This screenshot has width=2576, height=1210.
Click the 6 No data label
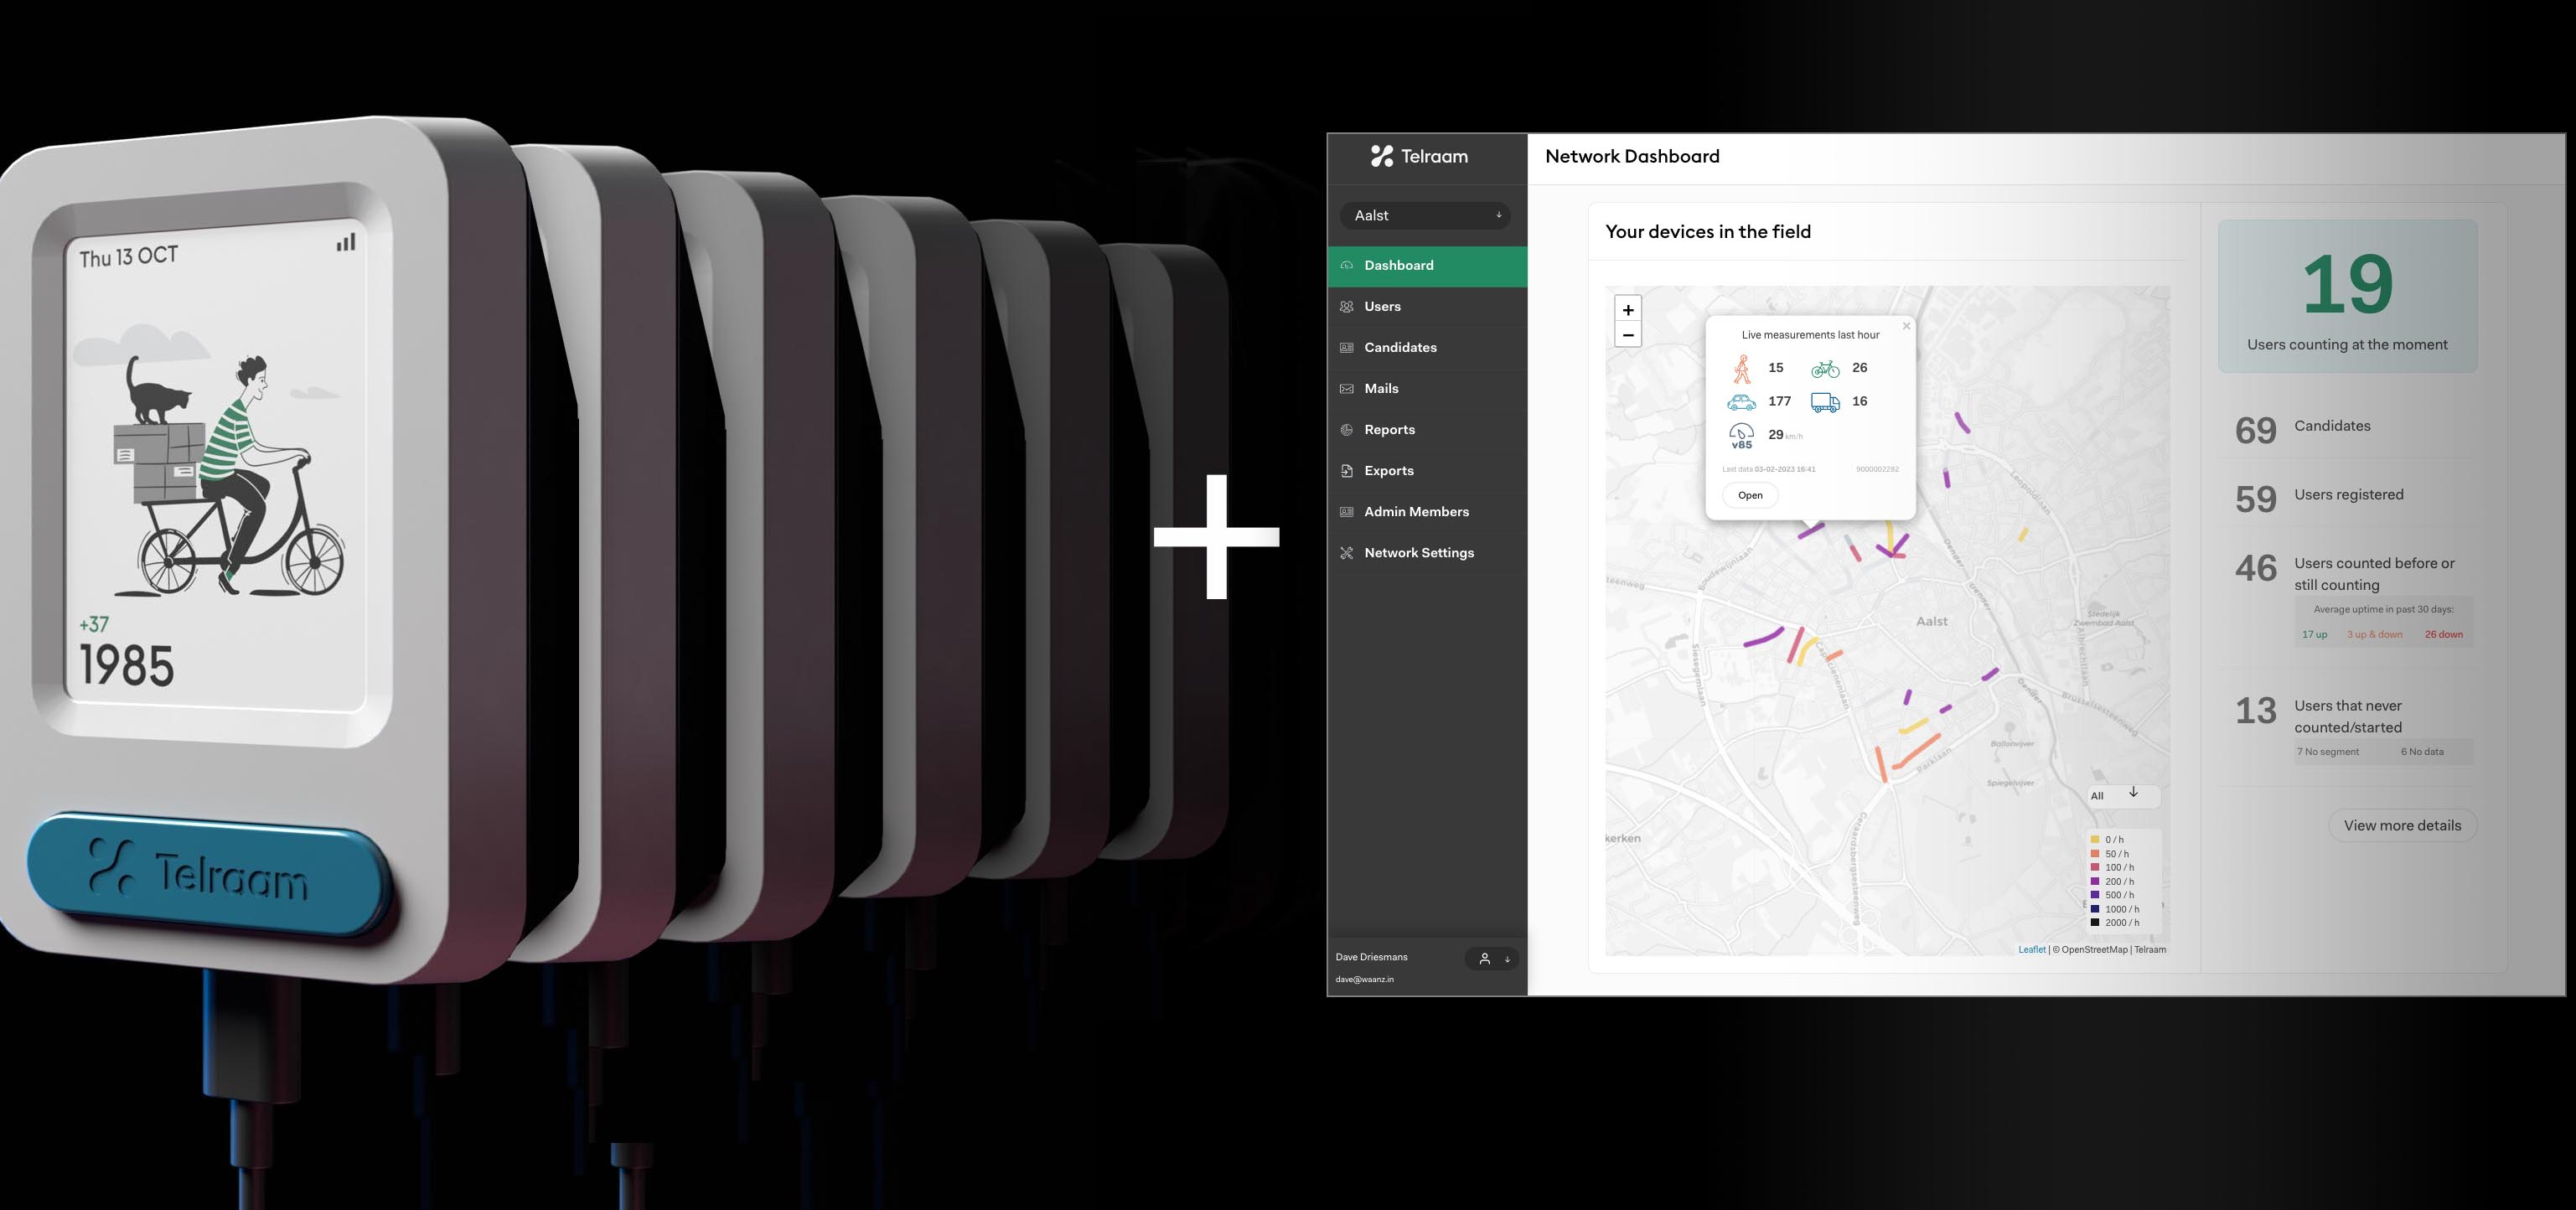coord(2422,752)
